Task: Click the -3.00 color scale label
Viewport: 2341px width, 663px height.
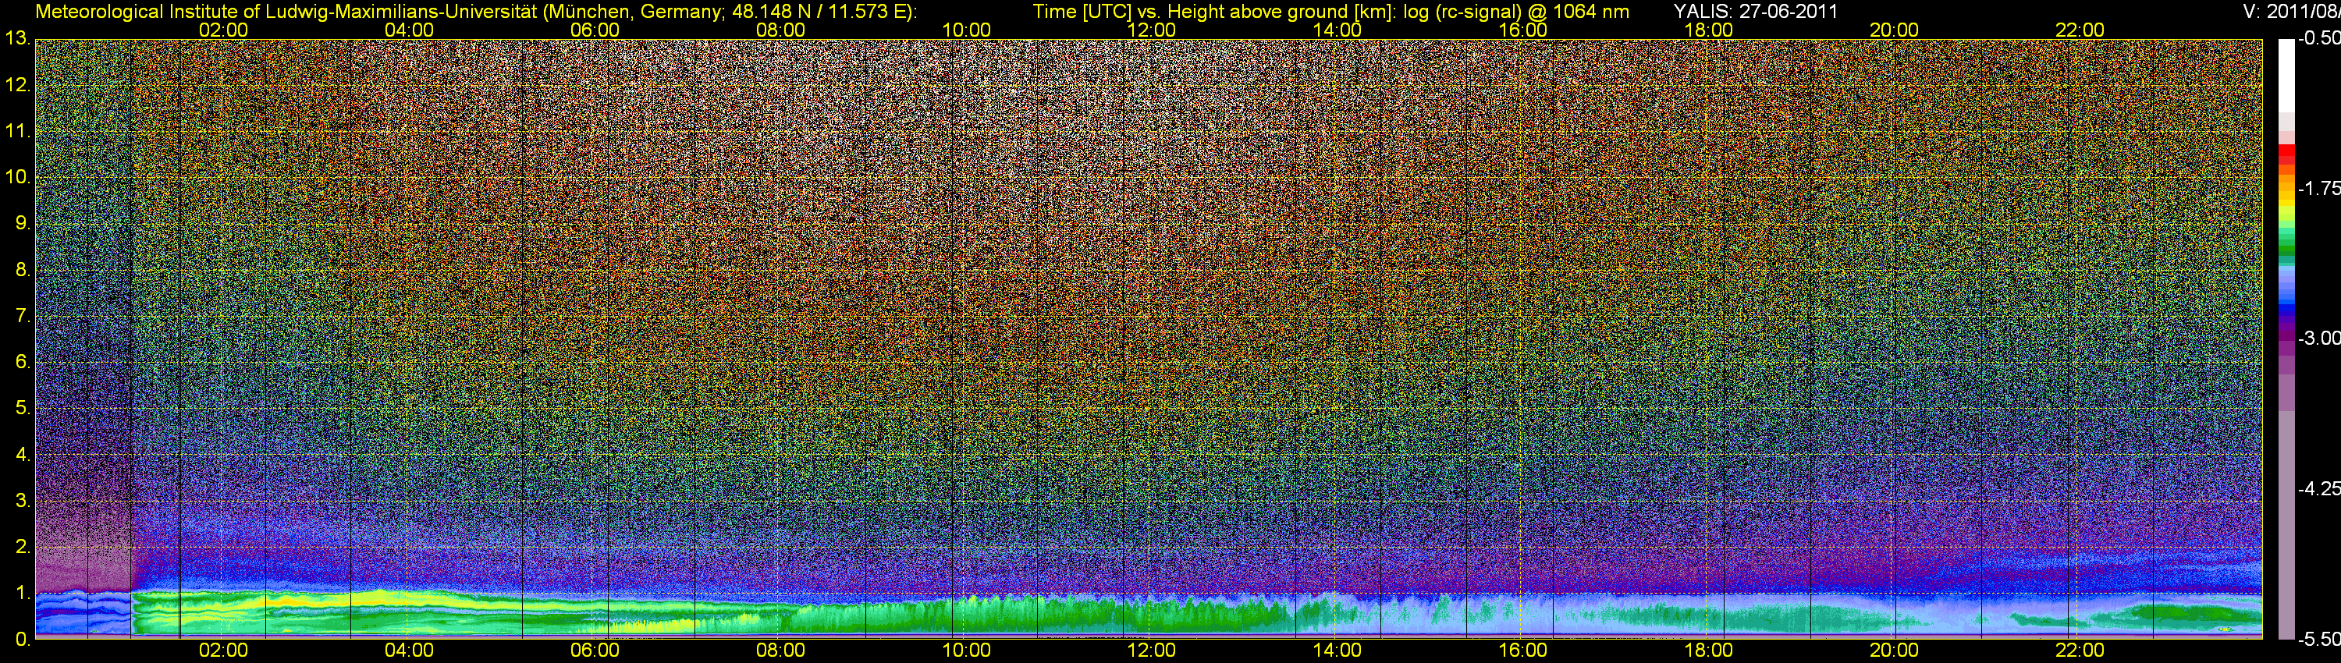Action: [x=2318, y=339]
